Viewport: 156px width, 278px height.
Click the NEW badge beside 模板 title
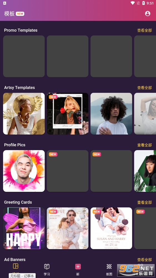(x=20, y=14)
